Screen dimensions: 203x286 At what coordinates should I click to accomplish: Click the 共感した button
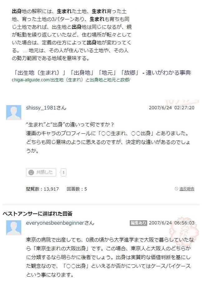tap(41, 172)
